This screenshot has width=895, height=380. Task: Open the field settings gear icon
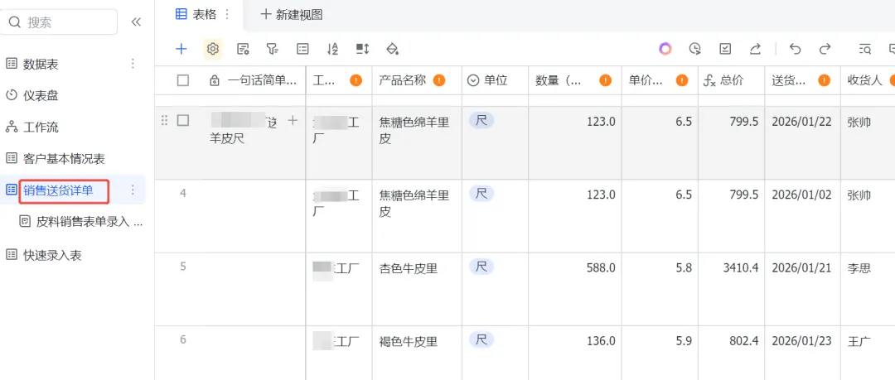point(213,49)
